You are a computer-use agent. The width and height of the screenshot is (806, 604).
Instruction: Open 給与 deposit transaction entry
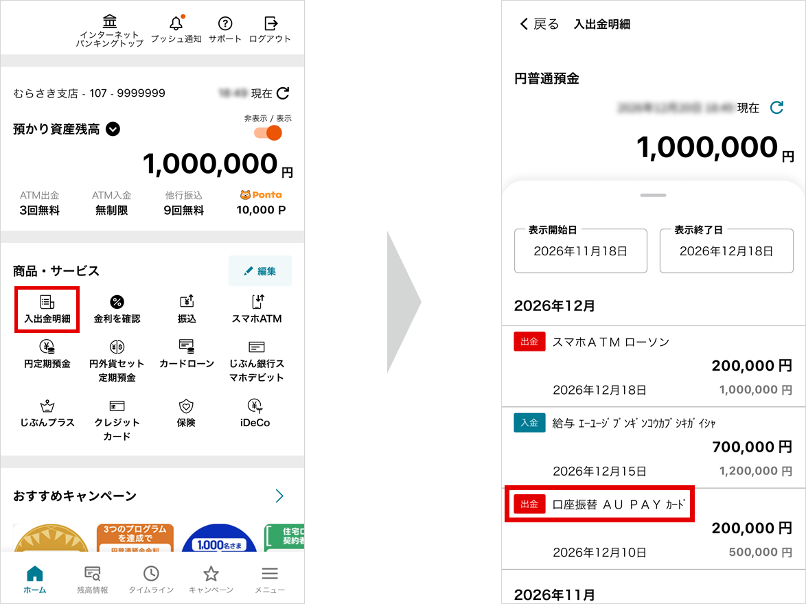click(654, 448)
